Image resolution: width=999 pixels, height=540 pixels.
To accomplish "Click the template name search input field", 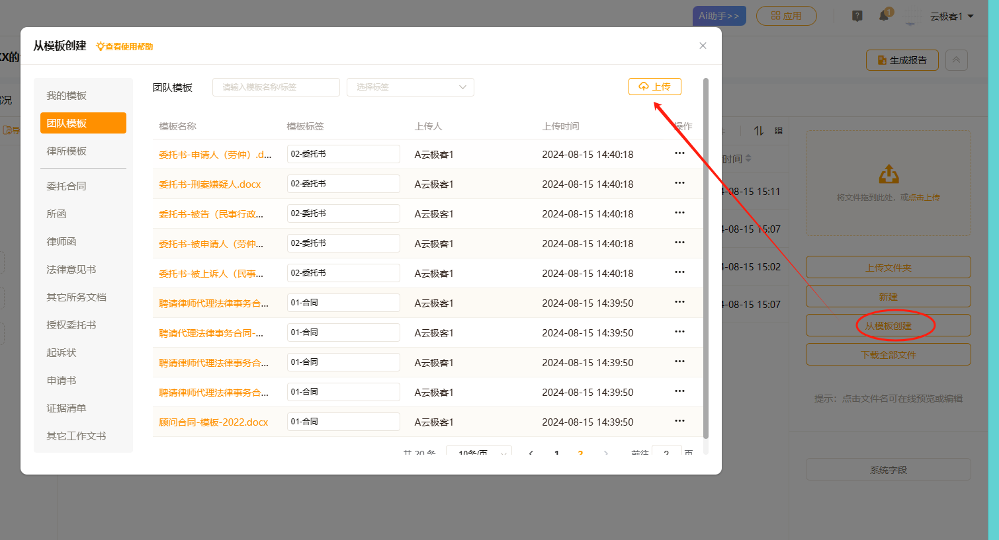I will pyautogui.click(x=276, y=87).
